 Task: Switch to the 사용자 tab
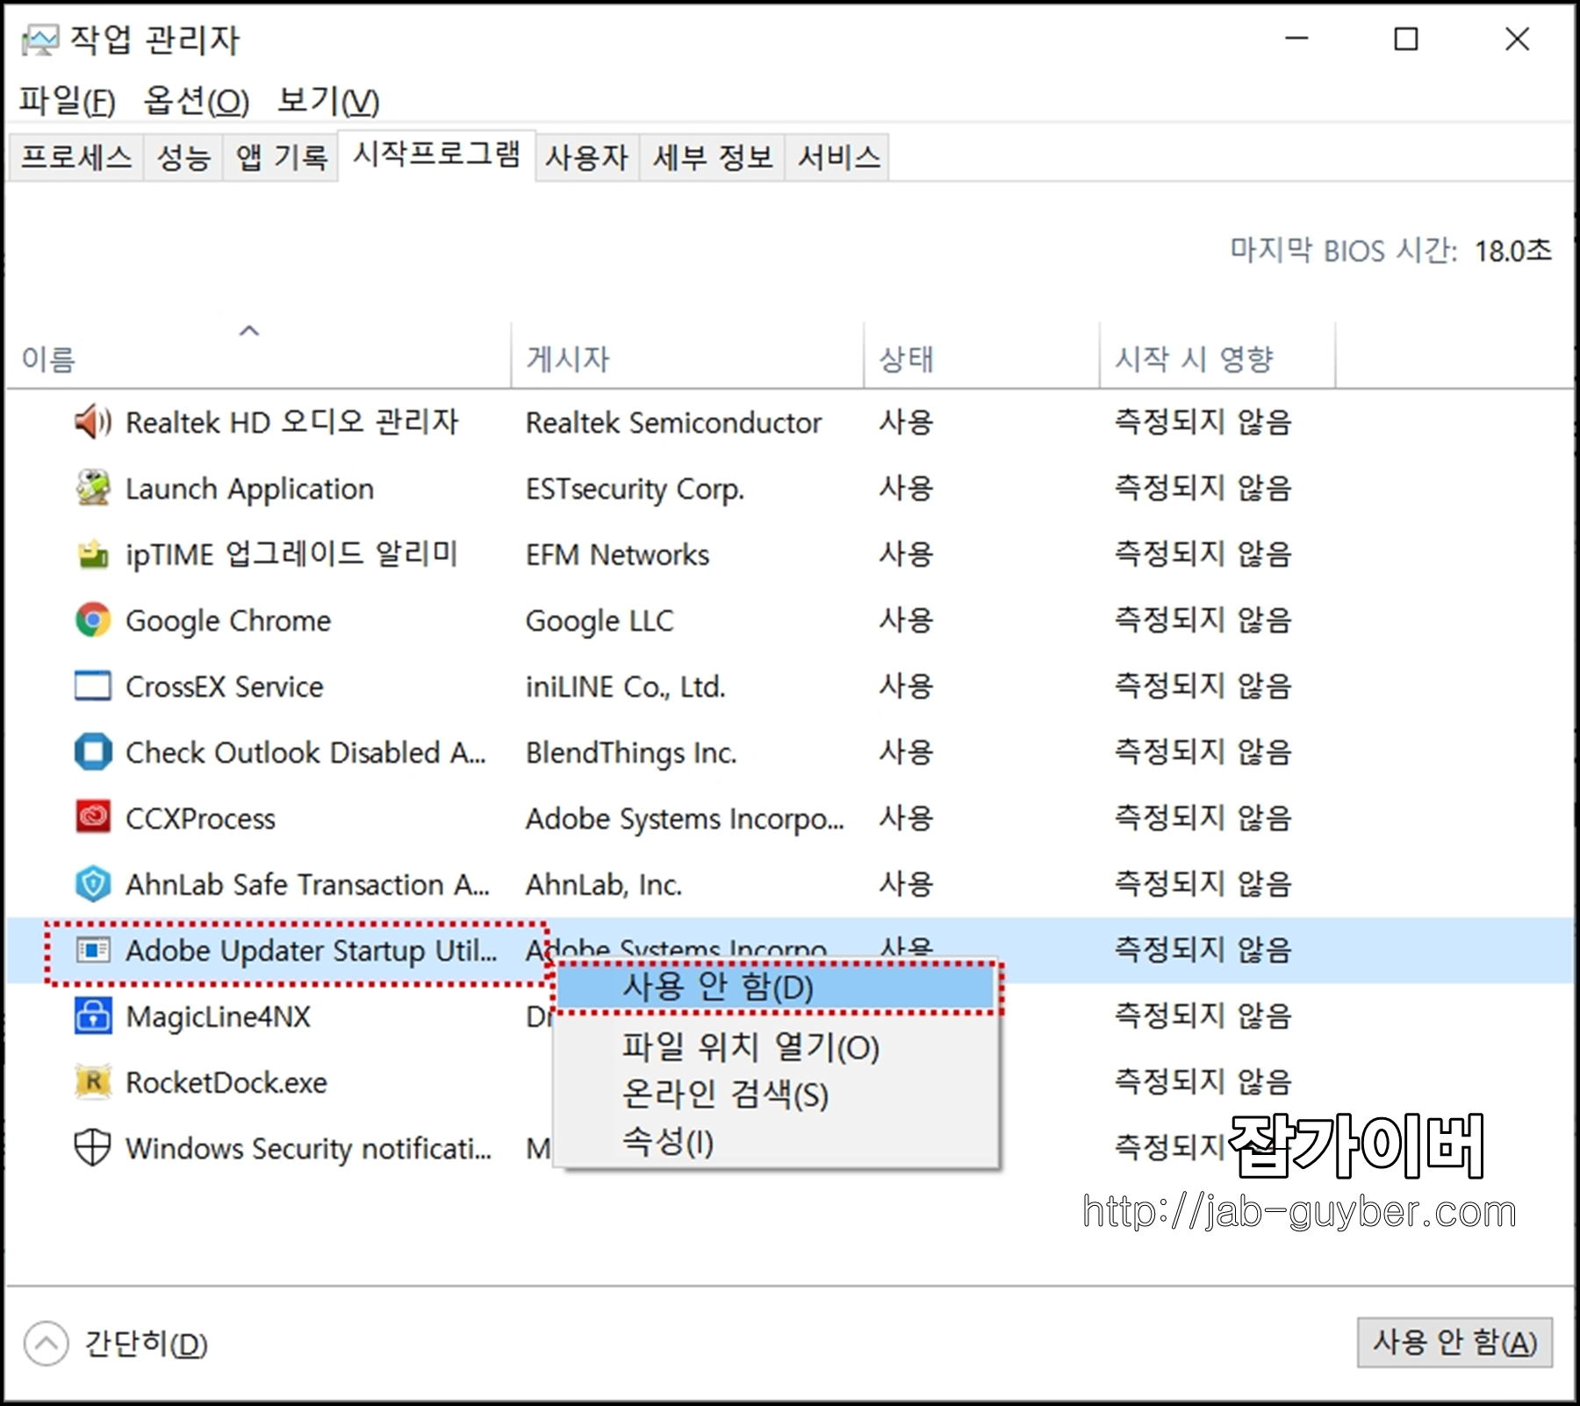(587, 158)
